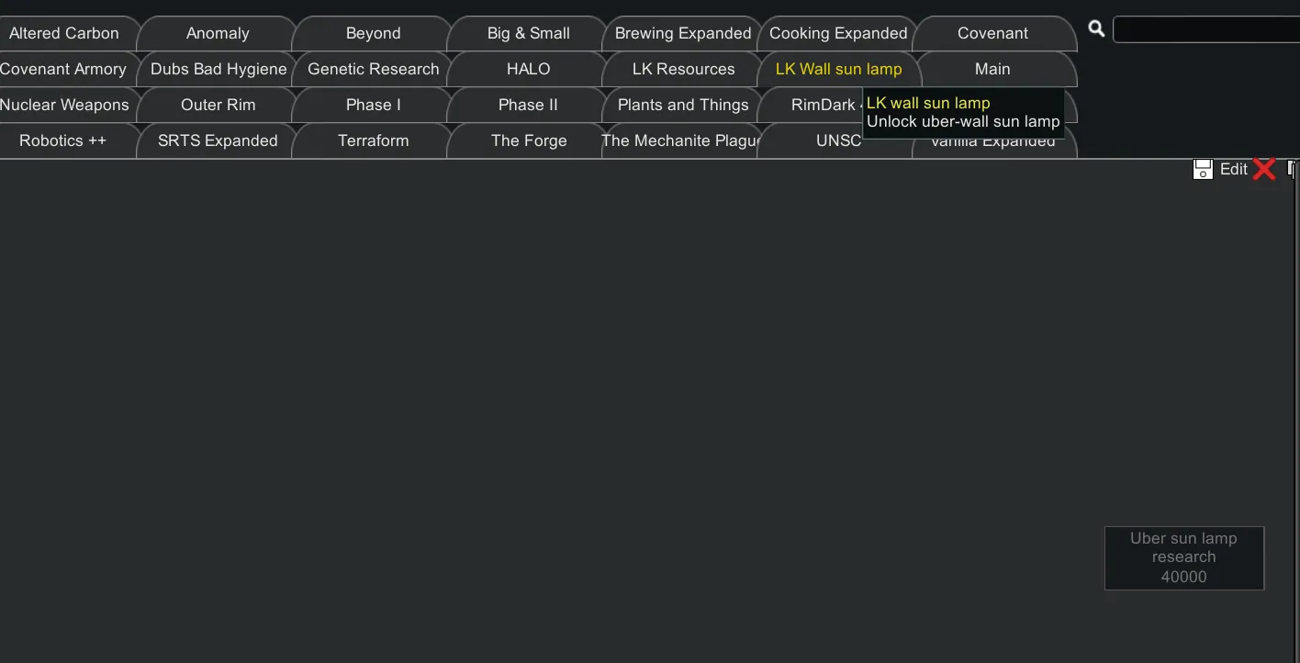
Task: Switch to the Genetic Research tab
Action: coord(373,70)
